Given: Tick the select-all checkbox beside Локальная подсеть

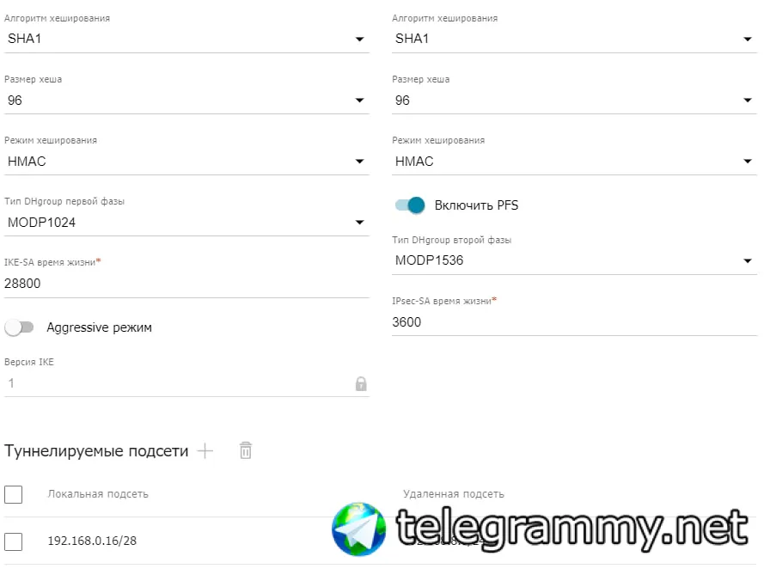Looking at the screenshot, I should 13,494.
